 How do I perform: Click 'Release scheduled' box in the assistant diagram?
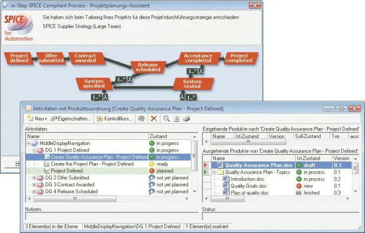(148, 67)
